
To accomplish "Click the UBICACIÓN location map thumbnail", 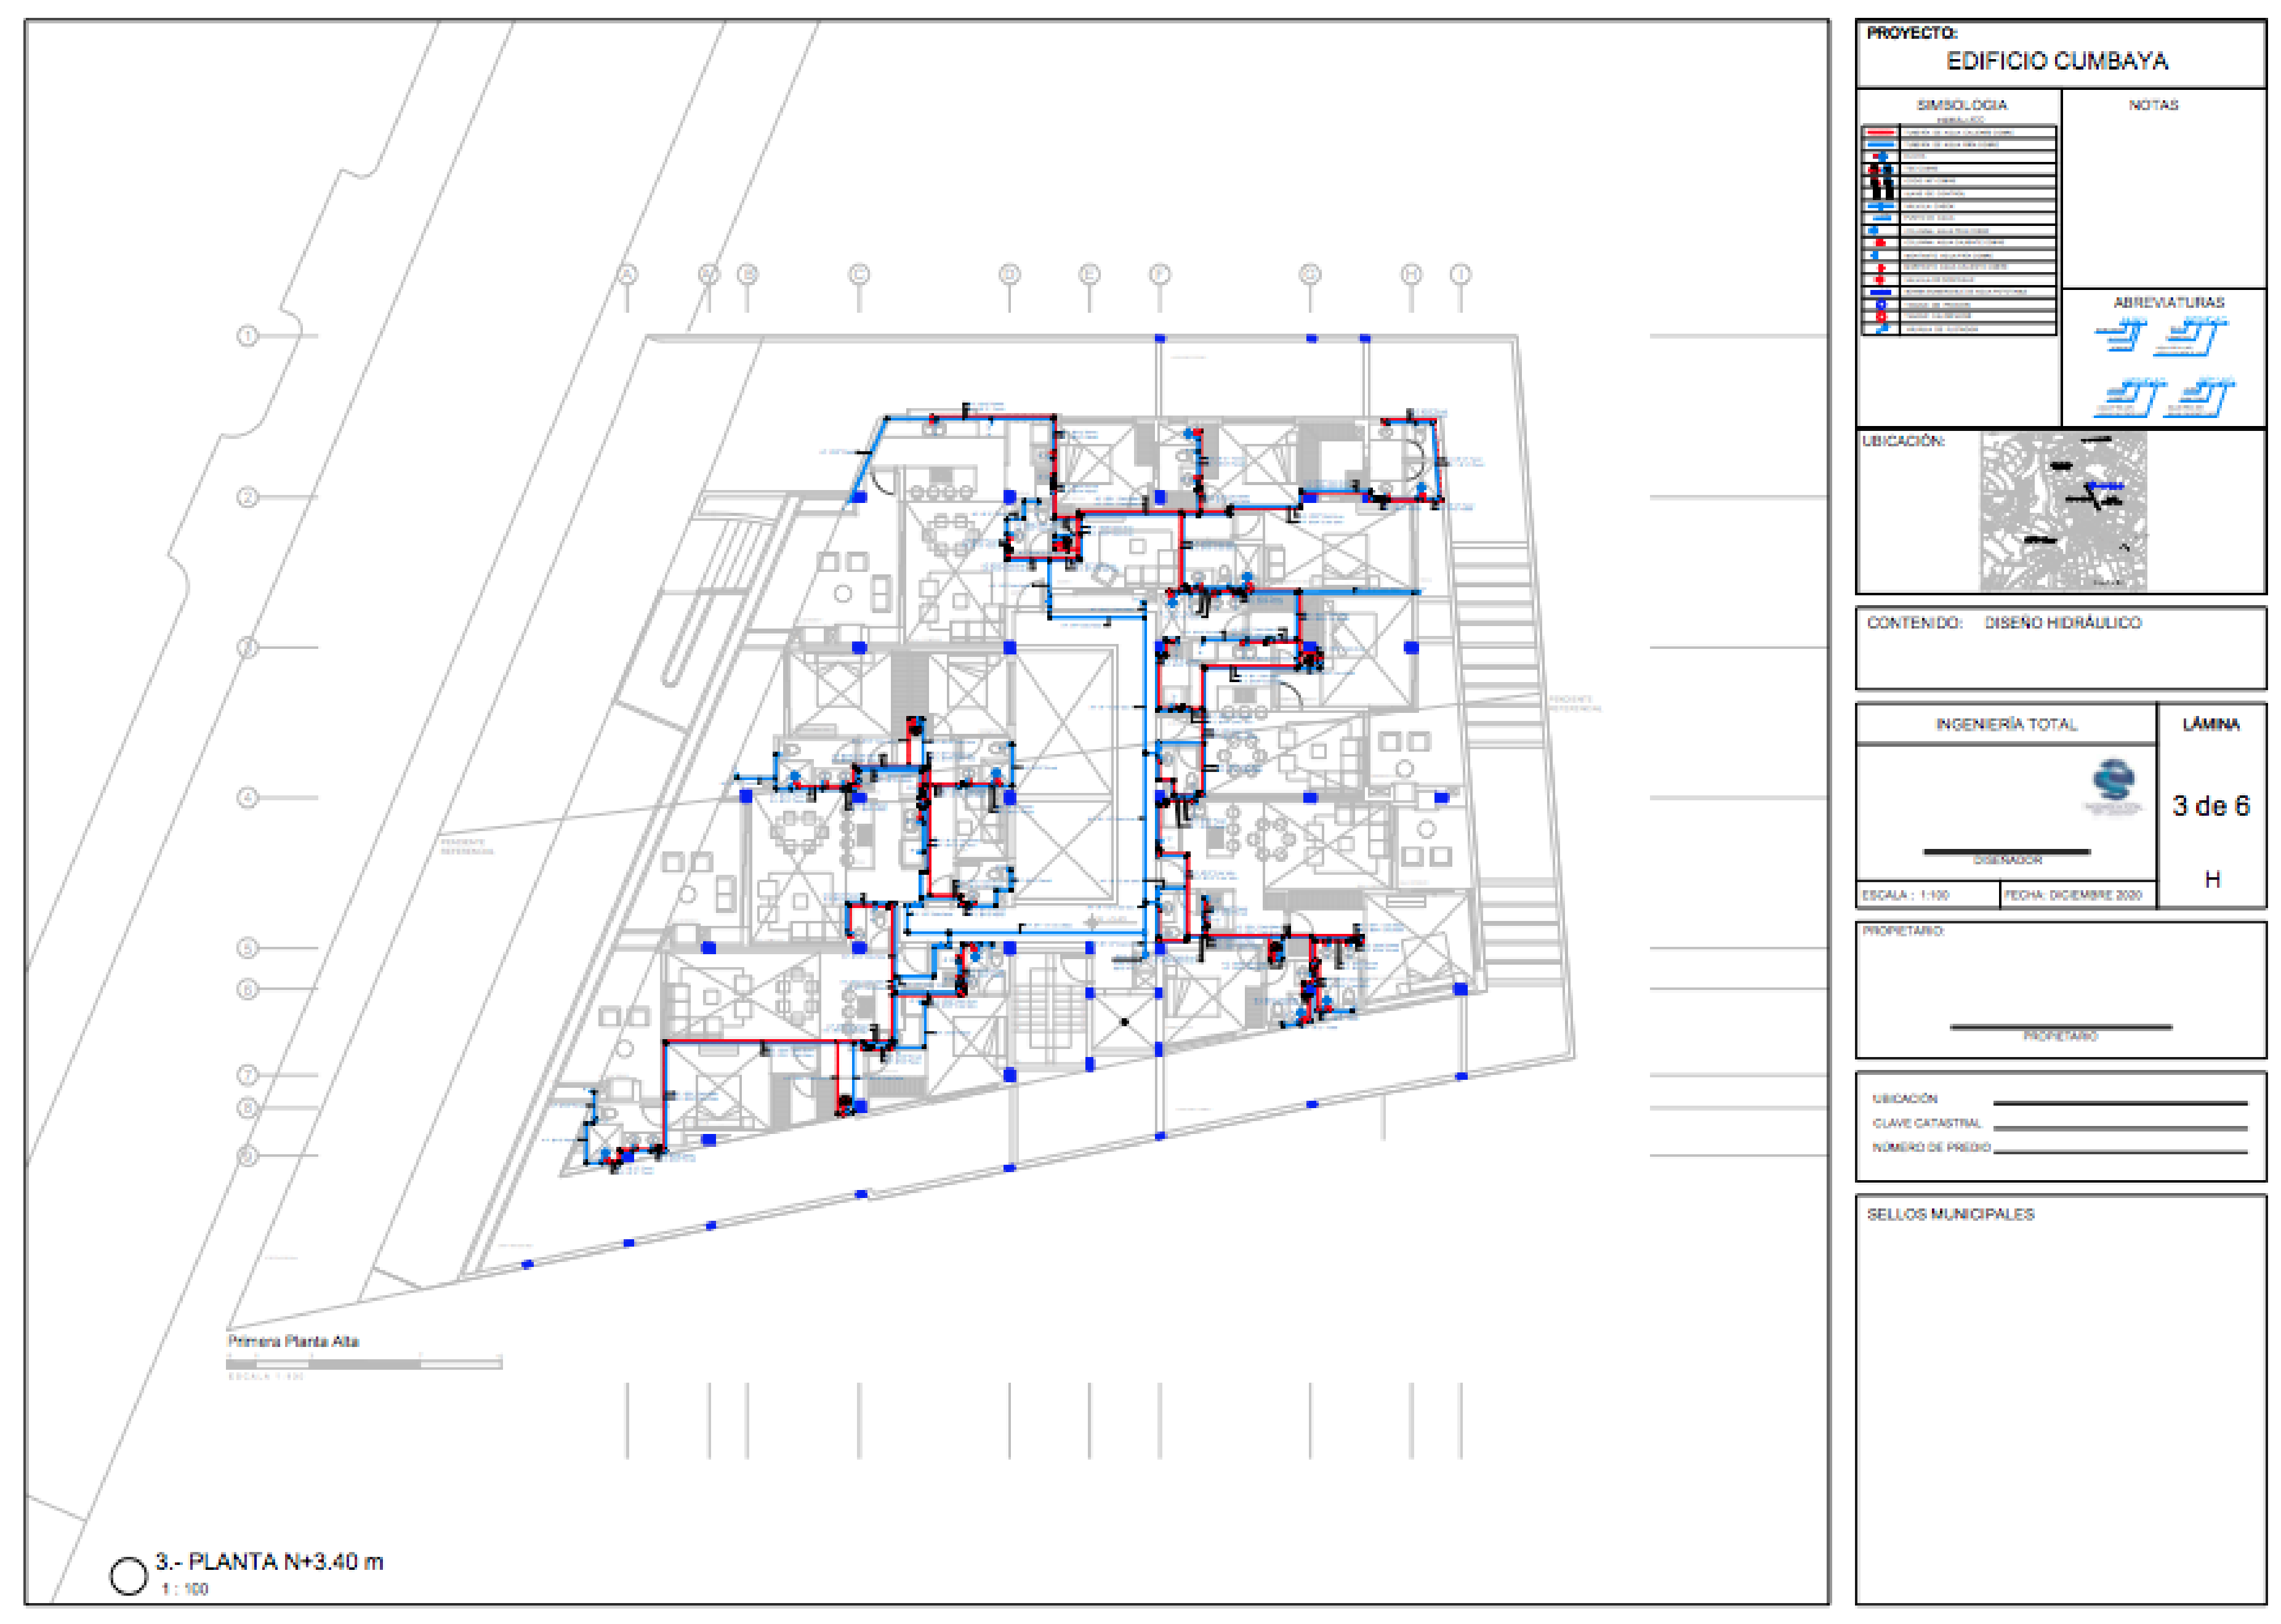I will [2062, 511].
